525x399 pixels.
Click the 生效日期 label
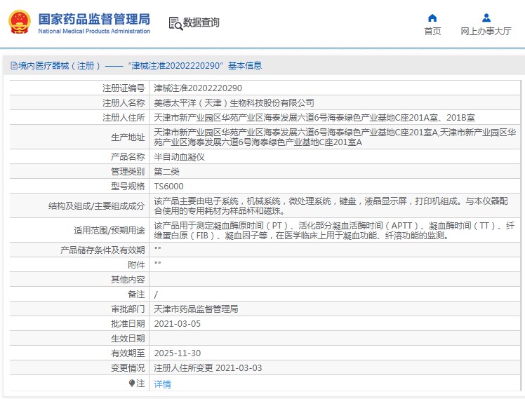coord(128,339)
